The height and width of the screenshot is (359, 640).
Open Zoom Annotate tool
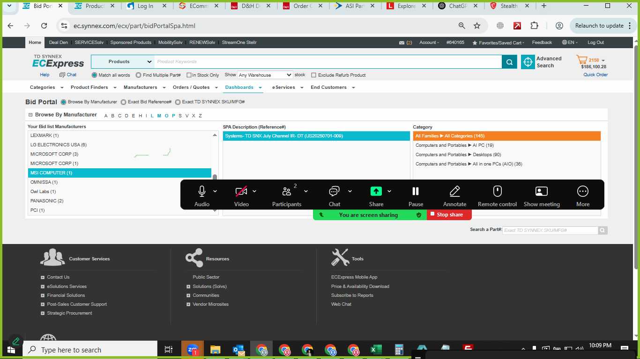(455, 196)
